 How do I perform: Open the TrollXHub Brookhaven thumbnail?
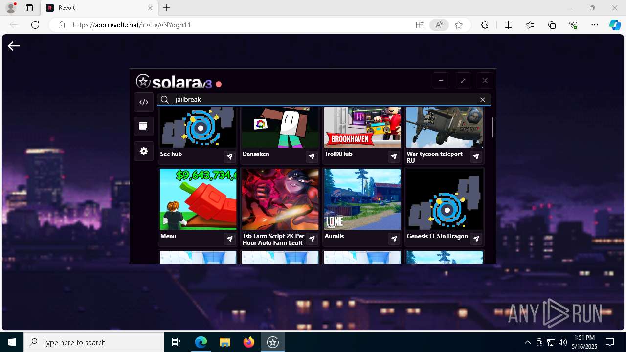click(x=362, y=128)
